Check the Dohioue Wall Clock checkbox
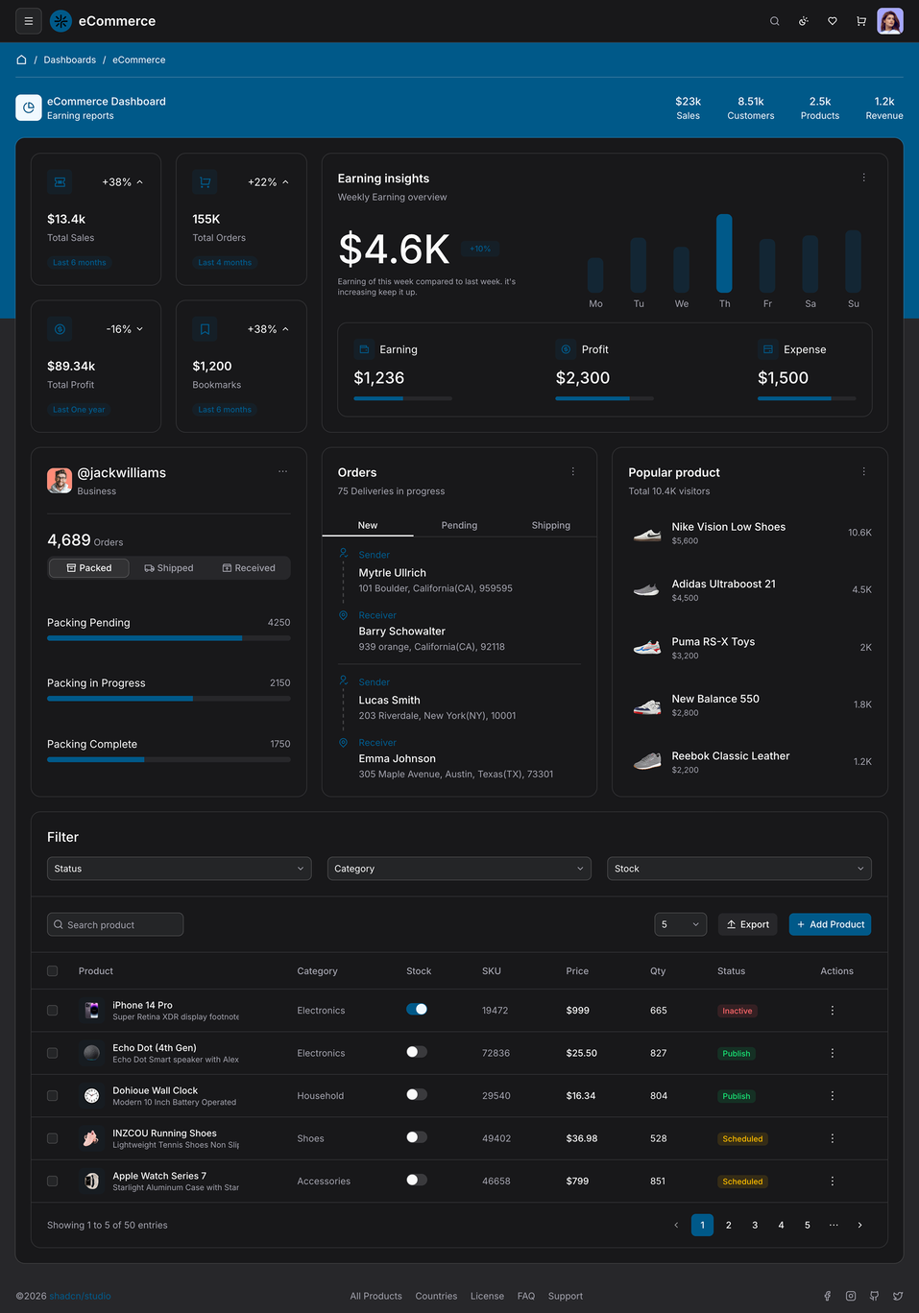This screenshot has height=1313, width=919. 53,1096
